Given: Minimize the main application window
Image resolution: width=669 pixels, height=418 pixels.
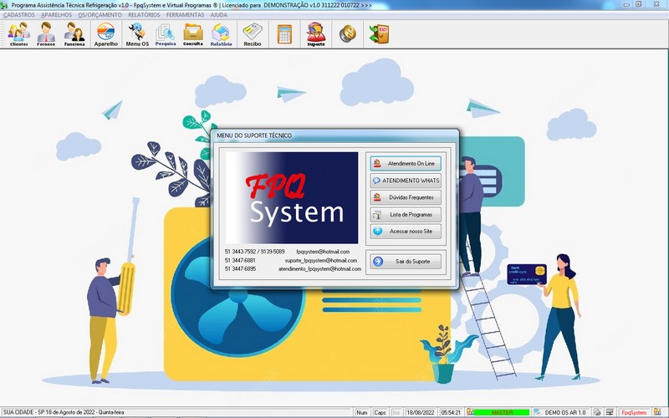Looking at the screenshot, I should click(626, 4).
